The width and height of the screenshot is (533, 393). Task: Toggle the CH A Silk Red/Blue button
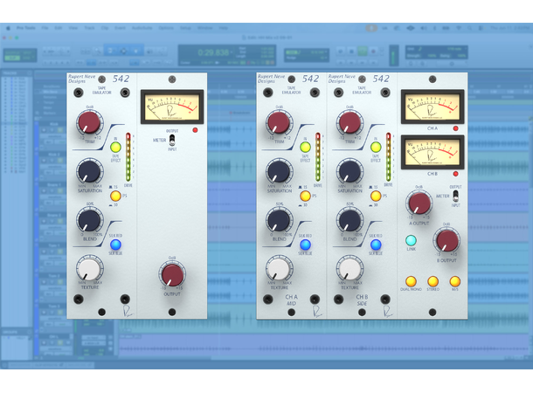[x=305, y=245]
